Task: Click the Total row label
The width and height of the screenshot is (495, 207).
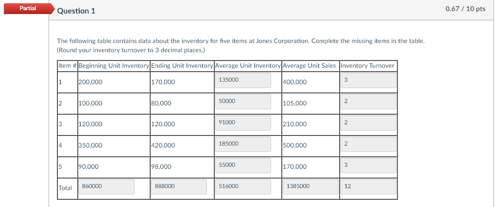Action: point(65,188)
